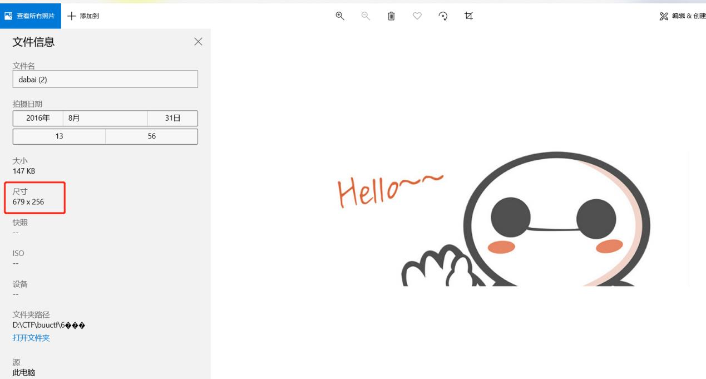The image size is (706, 379).
Task: Close the 文件信息 panel
Action: click(x=198, y=42)
